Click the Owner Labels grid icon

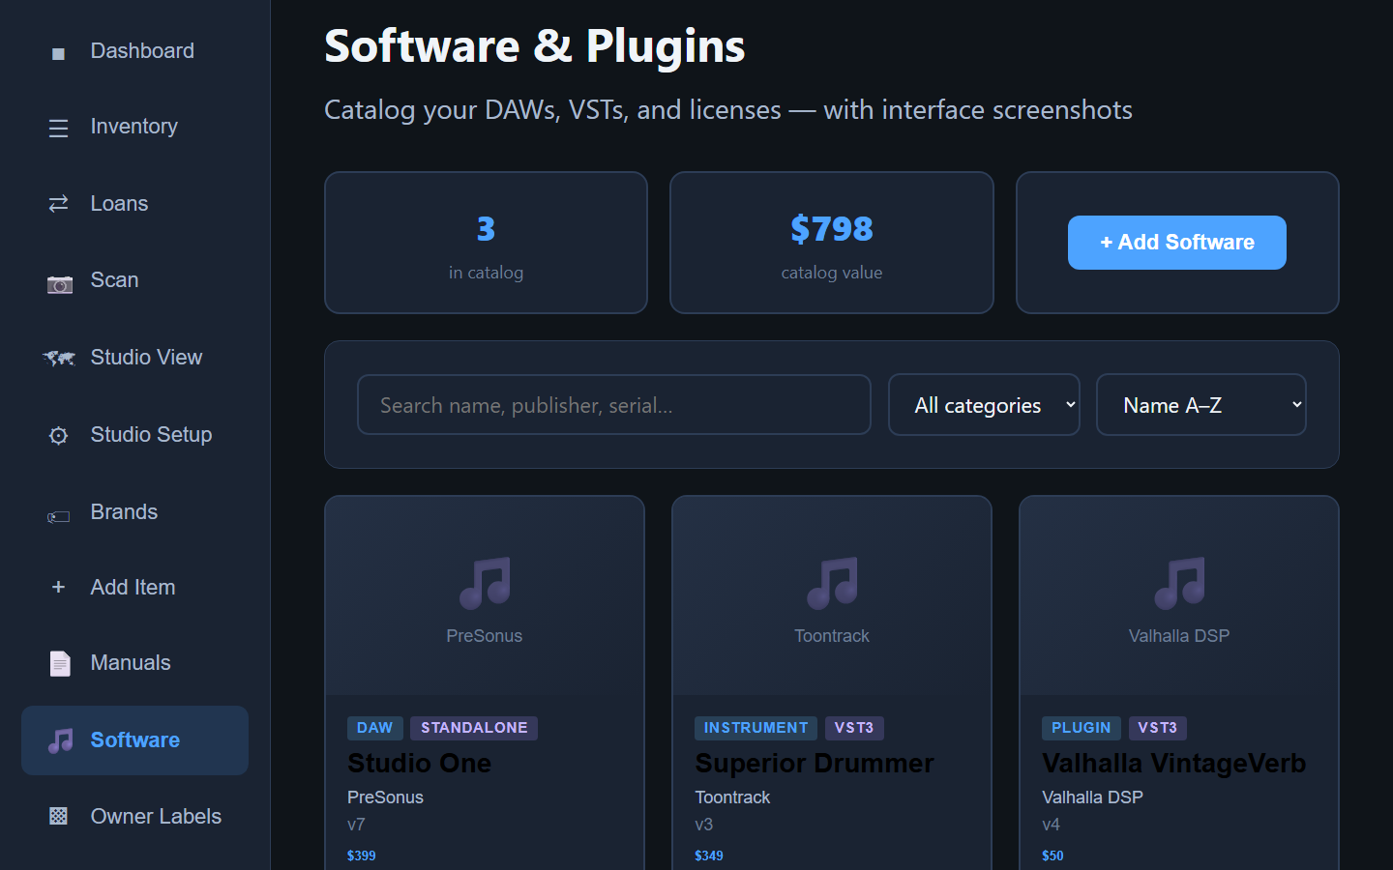(x=58, y=816)
